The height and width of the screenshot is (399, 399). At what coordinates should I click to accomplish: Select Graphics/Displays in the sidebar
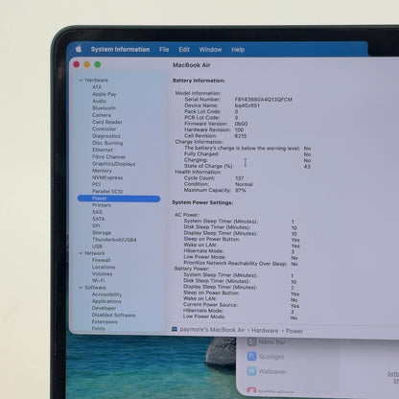(x=114, y=164)
